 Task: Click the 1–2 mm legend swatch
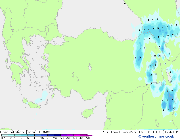click(18, 135)
